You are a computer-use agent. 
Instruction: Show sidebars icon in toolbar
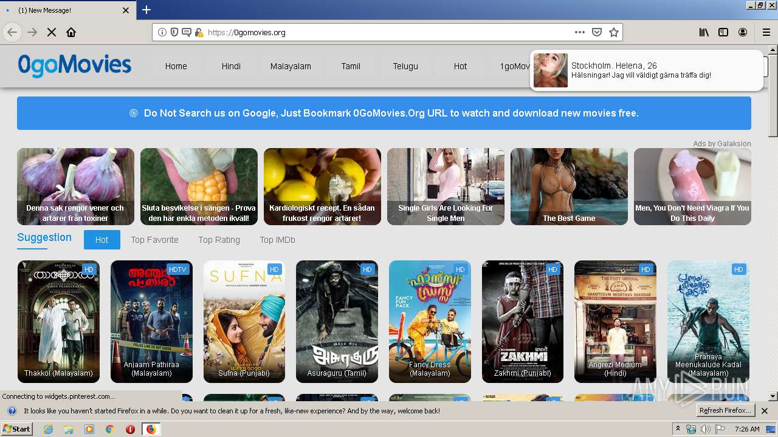coord(723,32)
